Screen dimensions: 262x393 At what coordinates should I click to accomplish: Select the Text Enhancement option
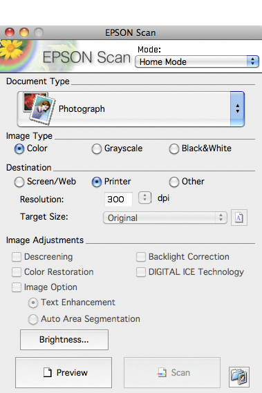[x=33, y=303]
